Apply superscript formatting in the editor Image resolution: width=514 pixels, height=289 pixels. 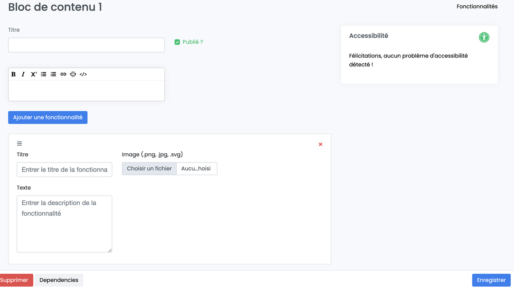pos(34,74)
